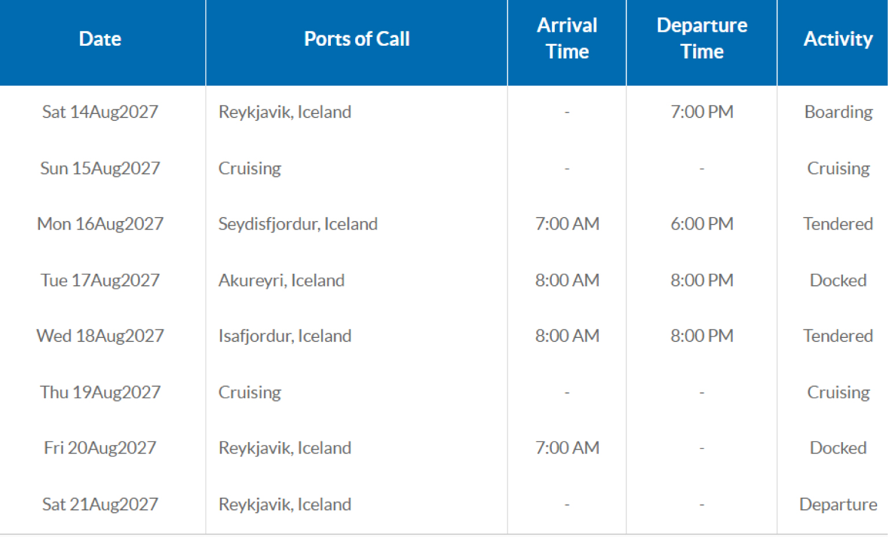Select Seydisfjordur, Iceland port entry

pyautogui.click(x=298, y=224)
